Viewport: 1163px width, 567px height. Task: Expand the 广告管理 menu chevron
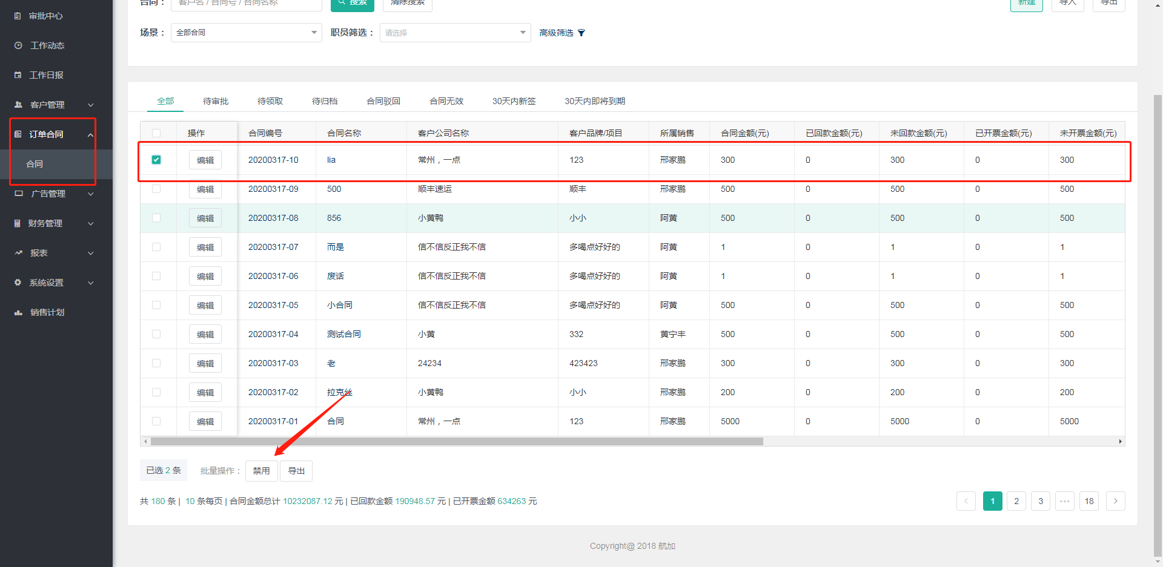(91, 194)
